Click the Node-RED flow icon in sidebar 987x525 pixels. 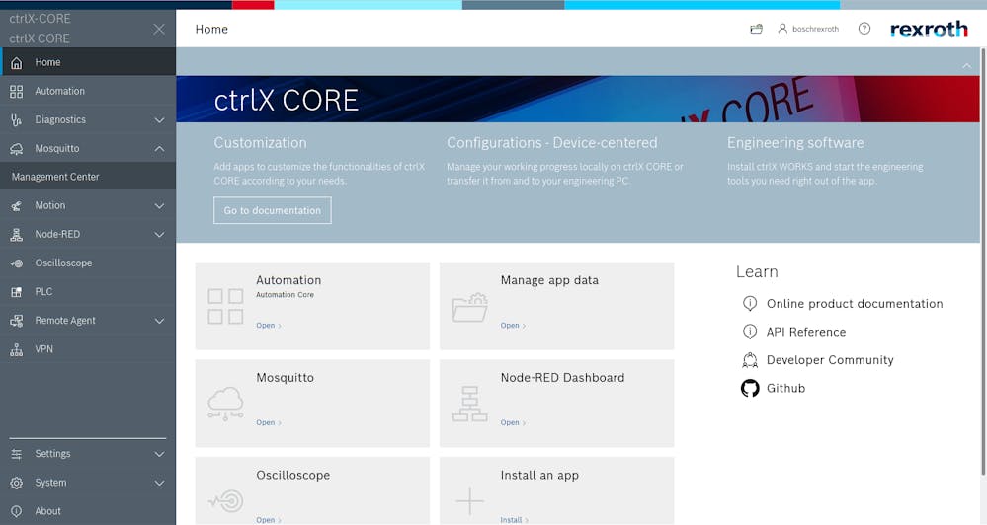point(17,235)
